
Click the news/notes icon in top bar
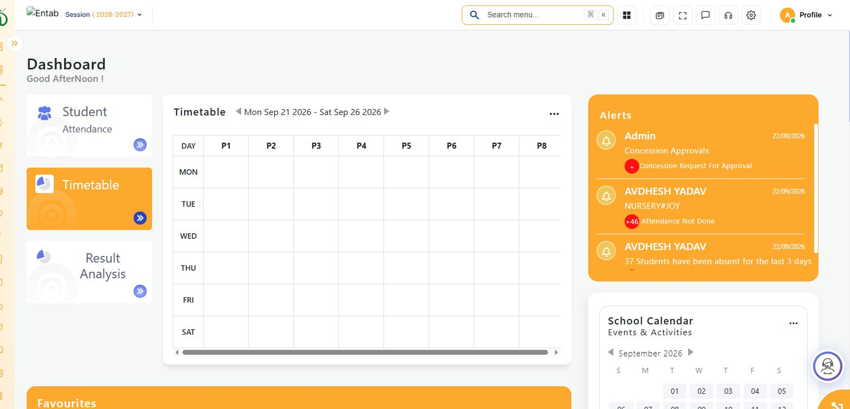point(659,15)
